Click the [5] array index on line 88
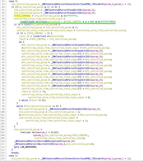This screenshot has height=161, width=143. click(80, 77)
